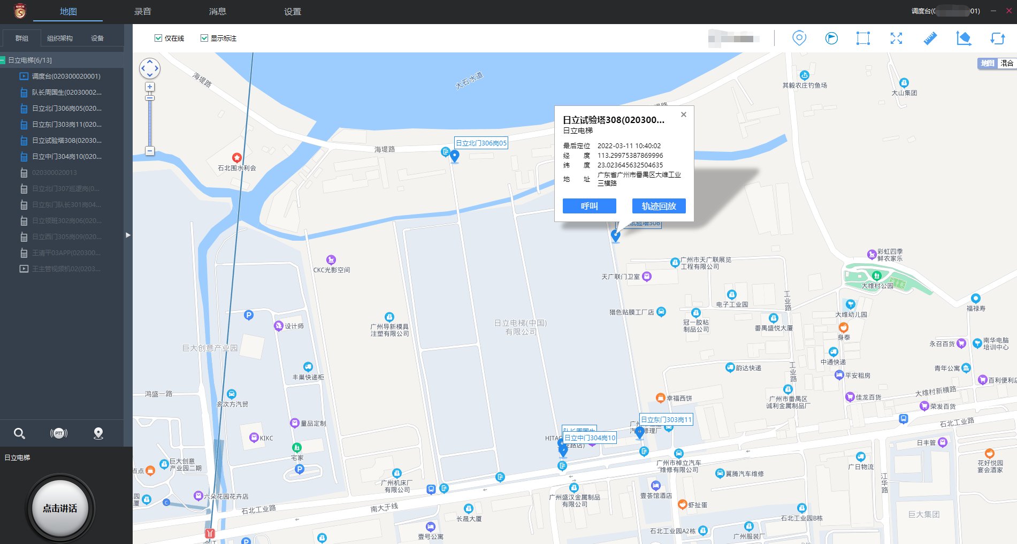Viewport: 1017px width, 544px height.
Task: Click the 呼叫 button in popup
Action: [x=589, y=206]
